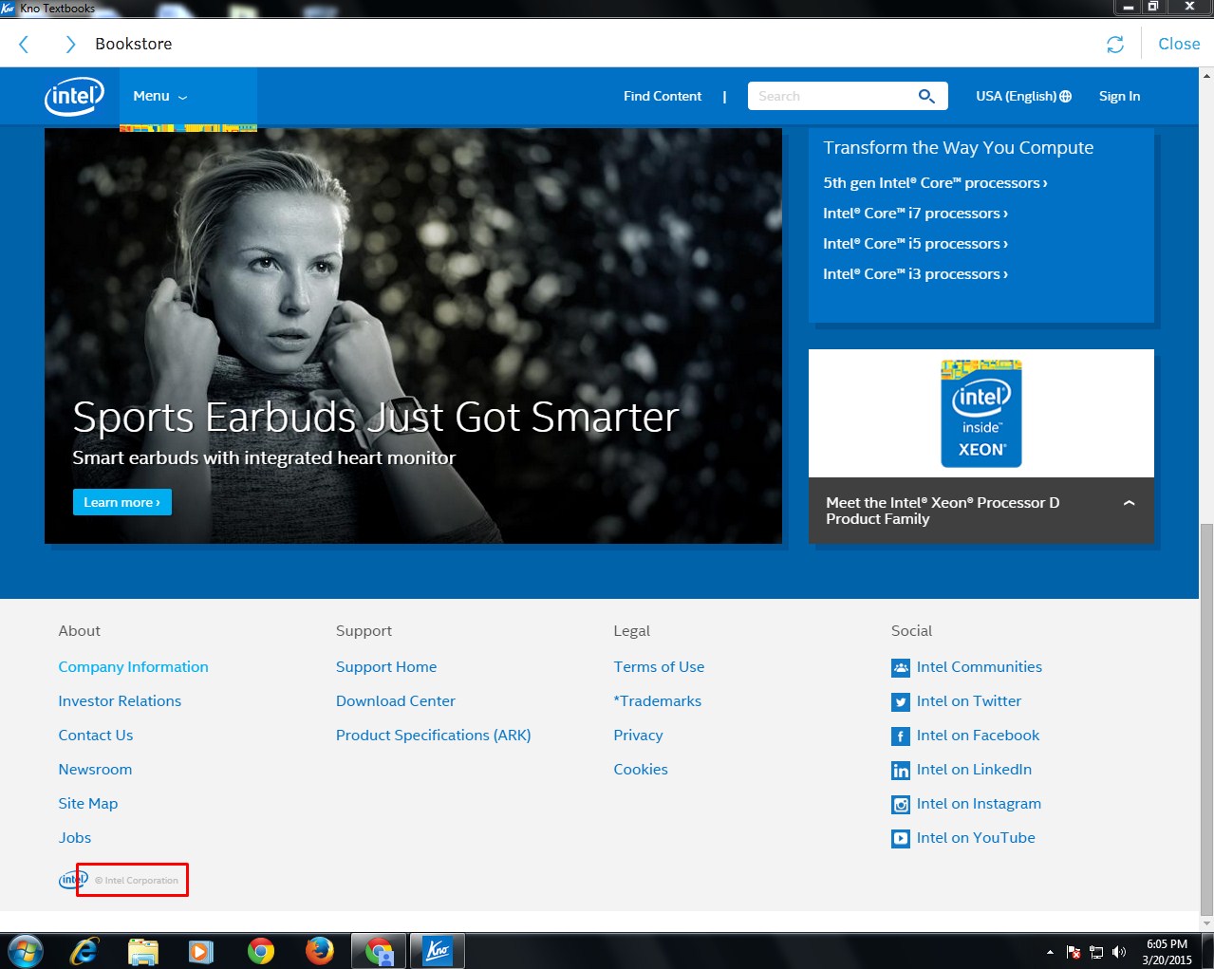Open Product Specifications (ARK) link

tap(434, 736)
